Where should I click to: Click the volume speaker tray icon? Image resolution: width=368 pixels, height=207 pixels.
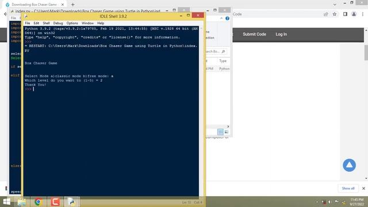click(x=329, y=202)
